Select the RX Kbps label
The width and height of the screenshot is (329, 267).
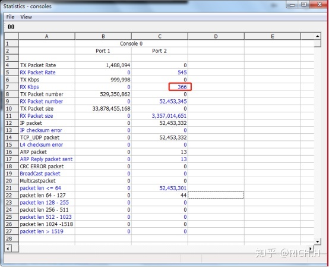[29, 87]
